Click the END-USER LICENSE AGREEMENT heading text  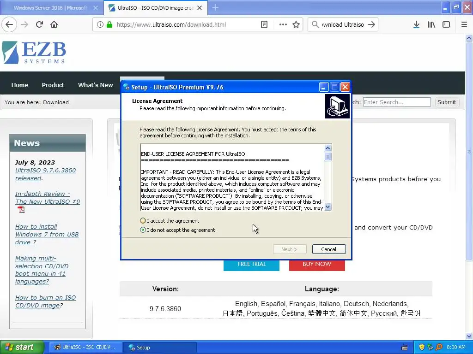pos(194,154)
